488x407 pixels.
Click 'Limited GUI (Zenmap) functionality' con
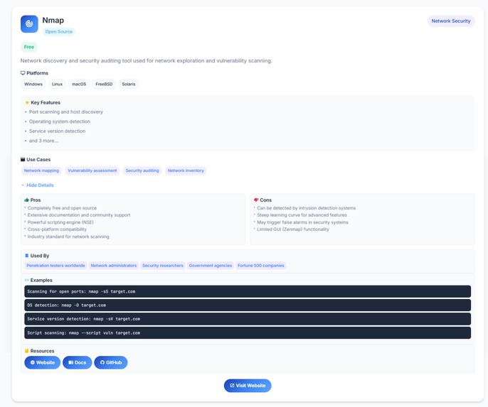[x=293, y=229]
